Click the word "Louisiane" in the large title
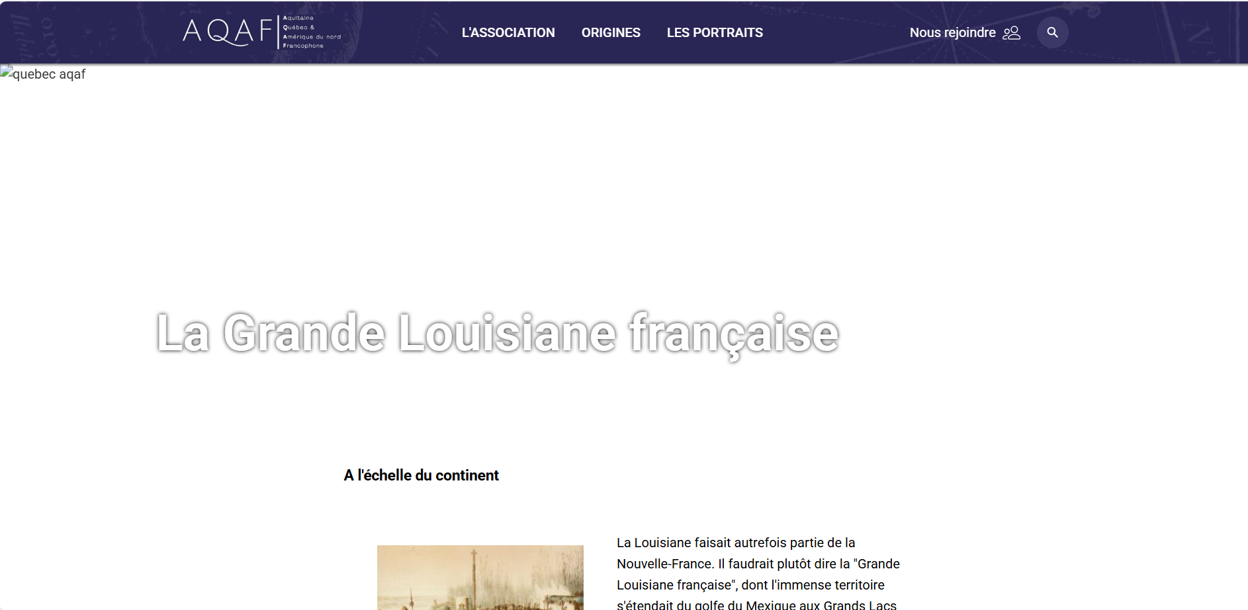Viewport: 1248px width, 610px height. pos(507,333)
